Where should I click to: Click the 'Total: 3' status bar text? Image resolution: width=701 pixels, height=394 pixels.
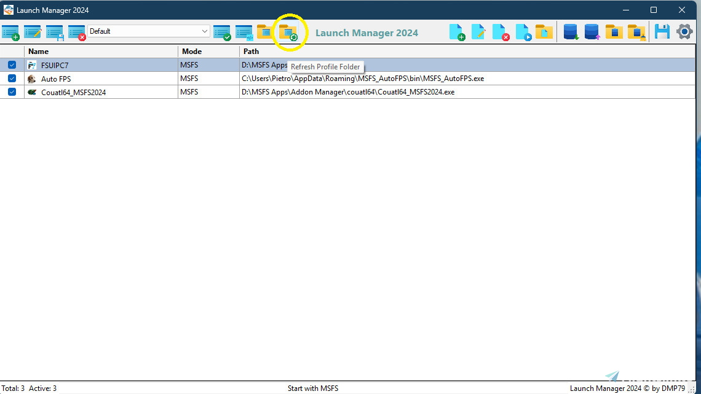pyautogui.click(x=13, y=388)
